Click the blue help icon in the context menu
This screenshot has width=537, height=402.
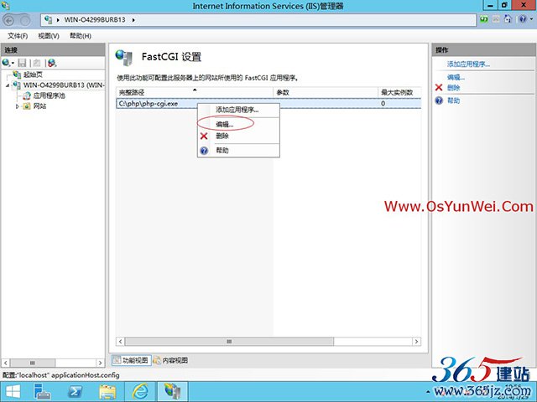[x=204, y=151]
